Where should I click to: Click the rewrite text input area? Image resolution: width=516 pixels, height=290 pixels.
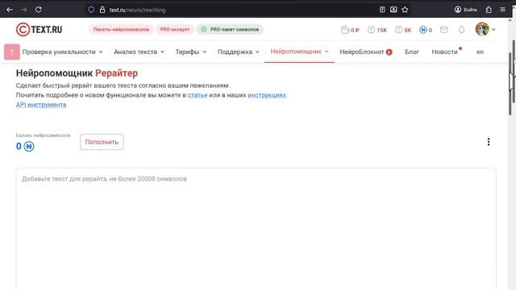[256, 229]
